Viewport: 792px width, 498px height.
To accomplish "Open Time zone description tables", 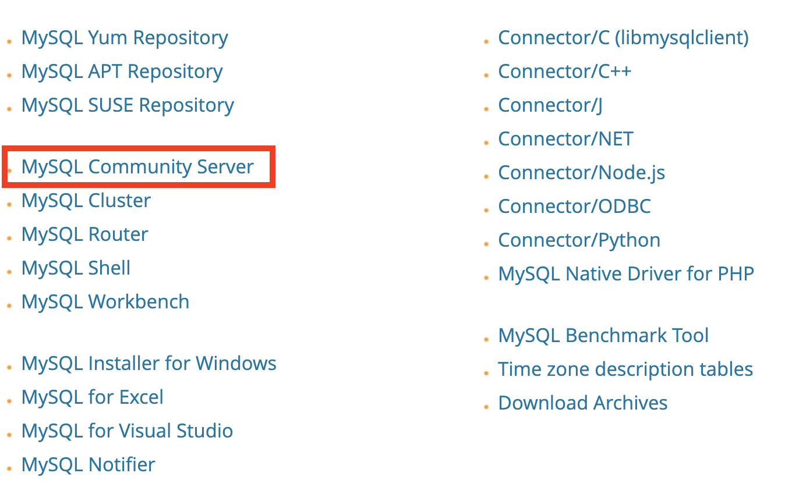I will pyautogui.click(x=625, y=369).
